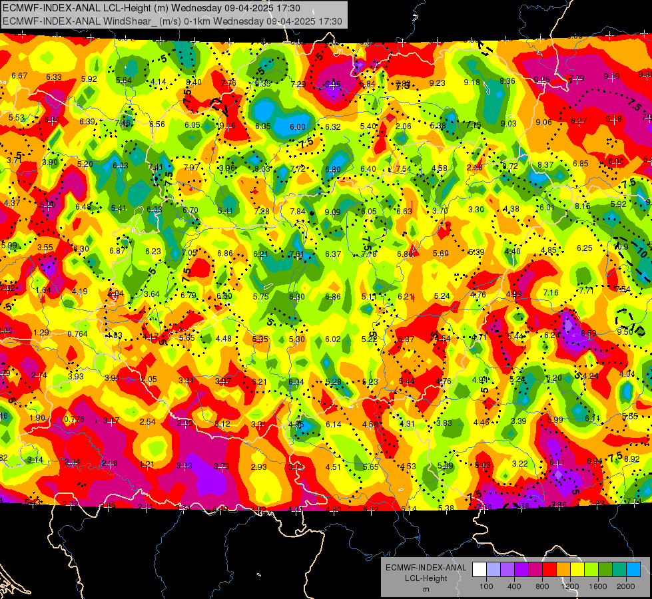652x599 pixels.
Task: Click the wind shear value 8.37
Action: point(545,165)
